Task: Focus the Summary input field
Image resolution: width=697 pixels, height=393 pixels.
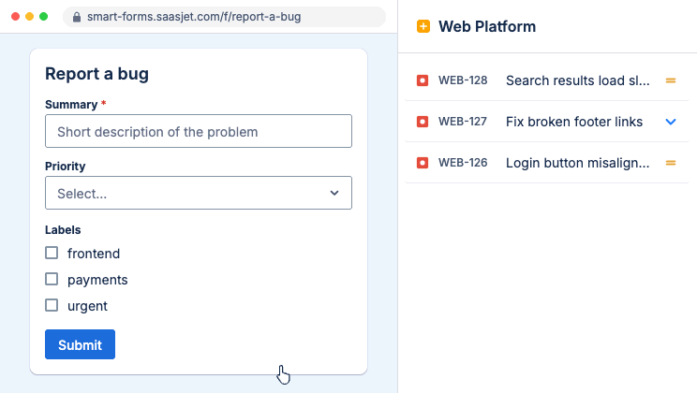Action: coord(199,131)
